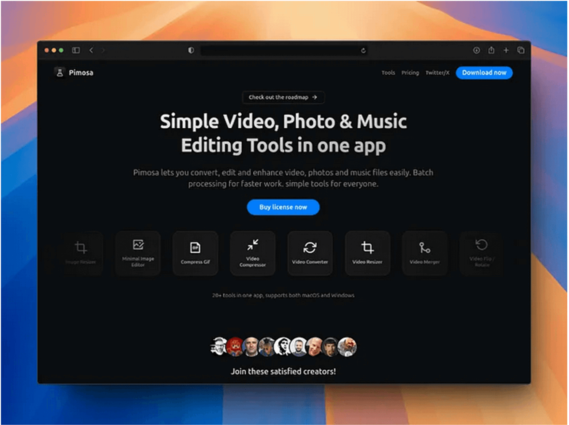Click the privacy shield icon in toolbar

[191, 50]
